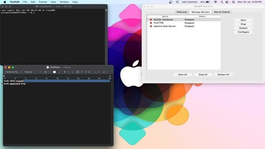The image size is (265, 149).
Task: Center align text in TextEdit
Action: coord(82,72)
